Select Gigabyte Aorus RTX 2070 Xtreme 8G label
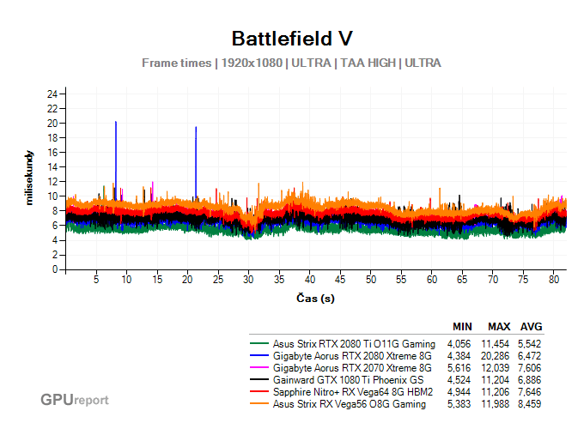Viewport: 584px width, 429px height. click(x=352, y=367)
